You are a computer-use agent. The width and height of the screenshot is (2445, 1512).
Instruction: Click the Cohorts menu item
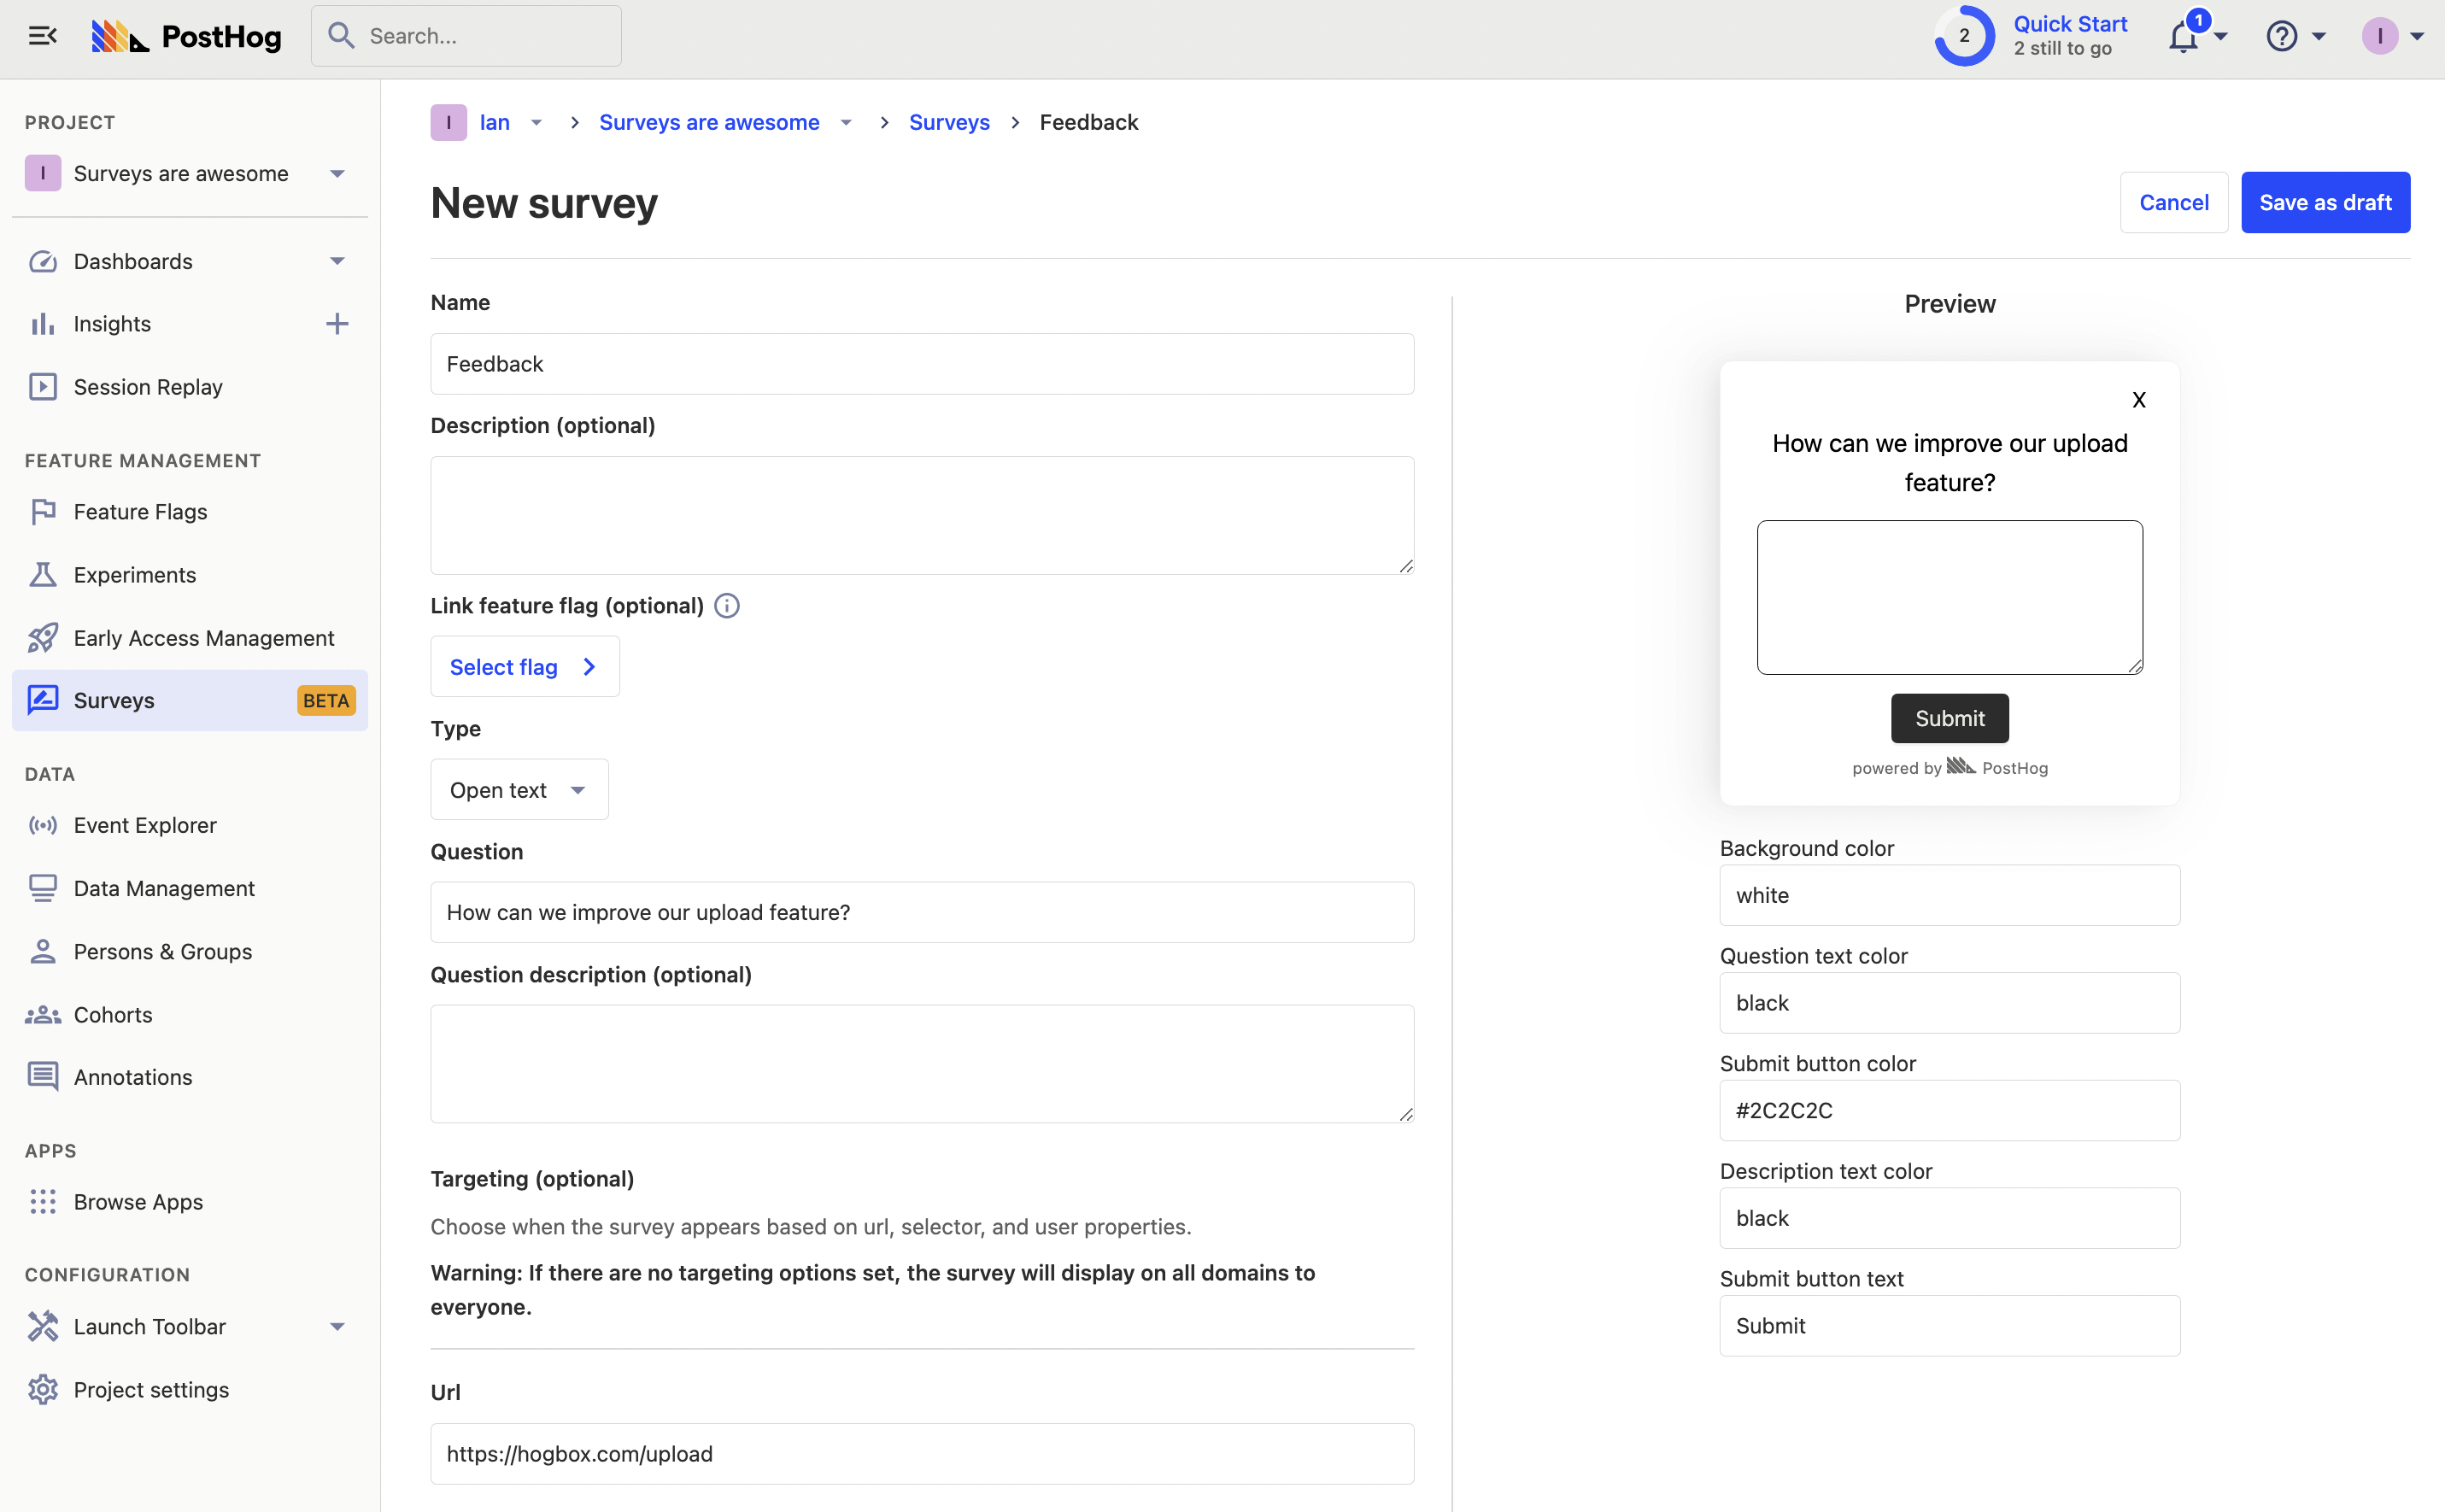(x=112, y=1012)
